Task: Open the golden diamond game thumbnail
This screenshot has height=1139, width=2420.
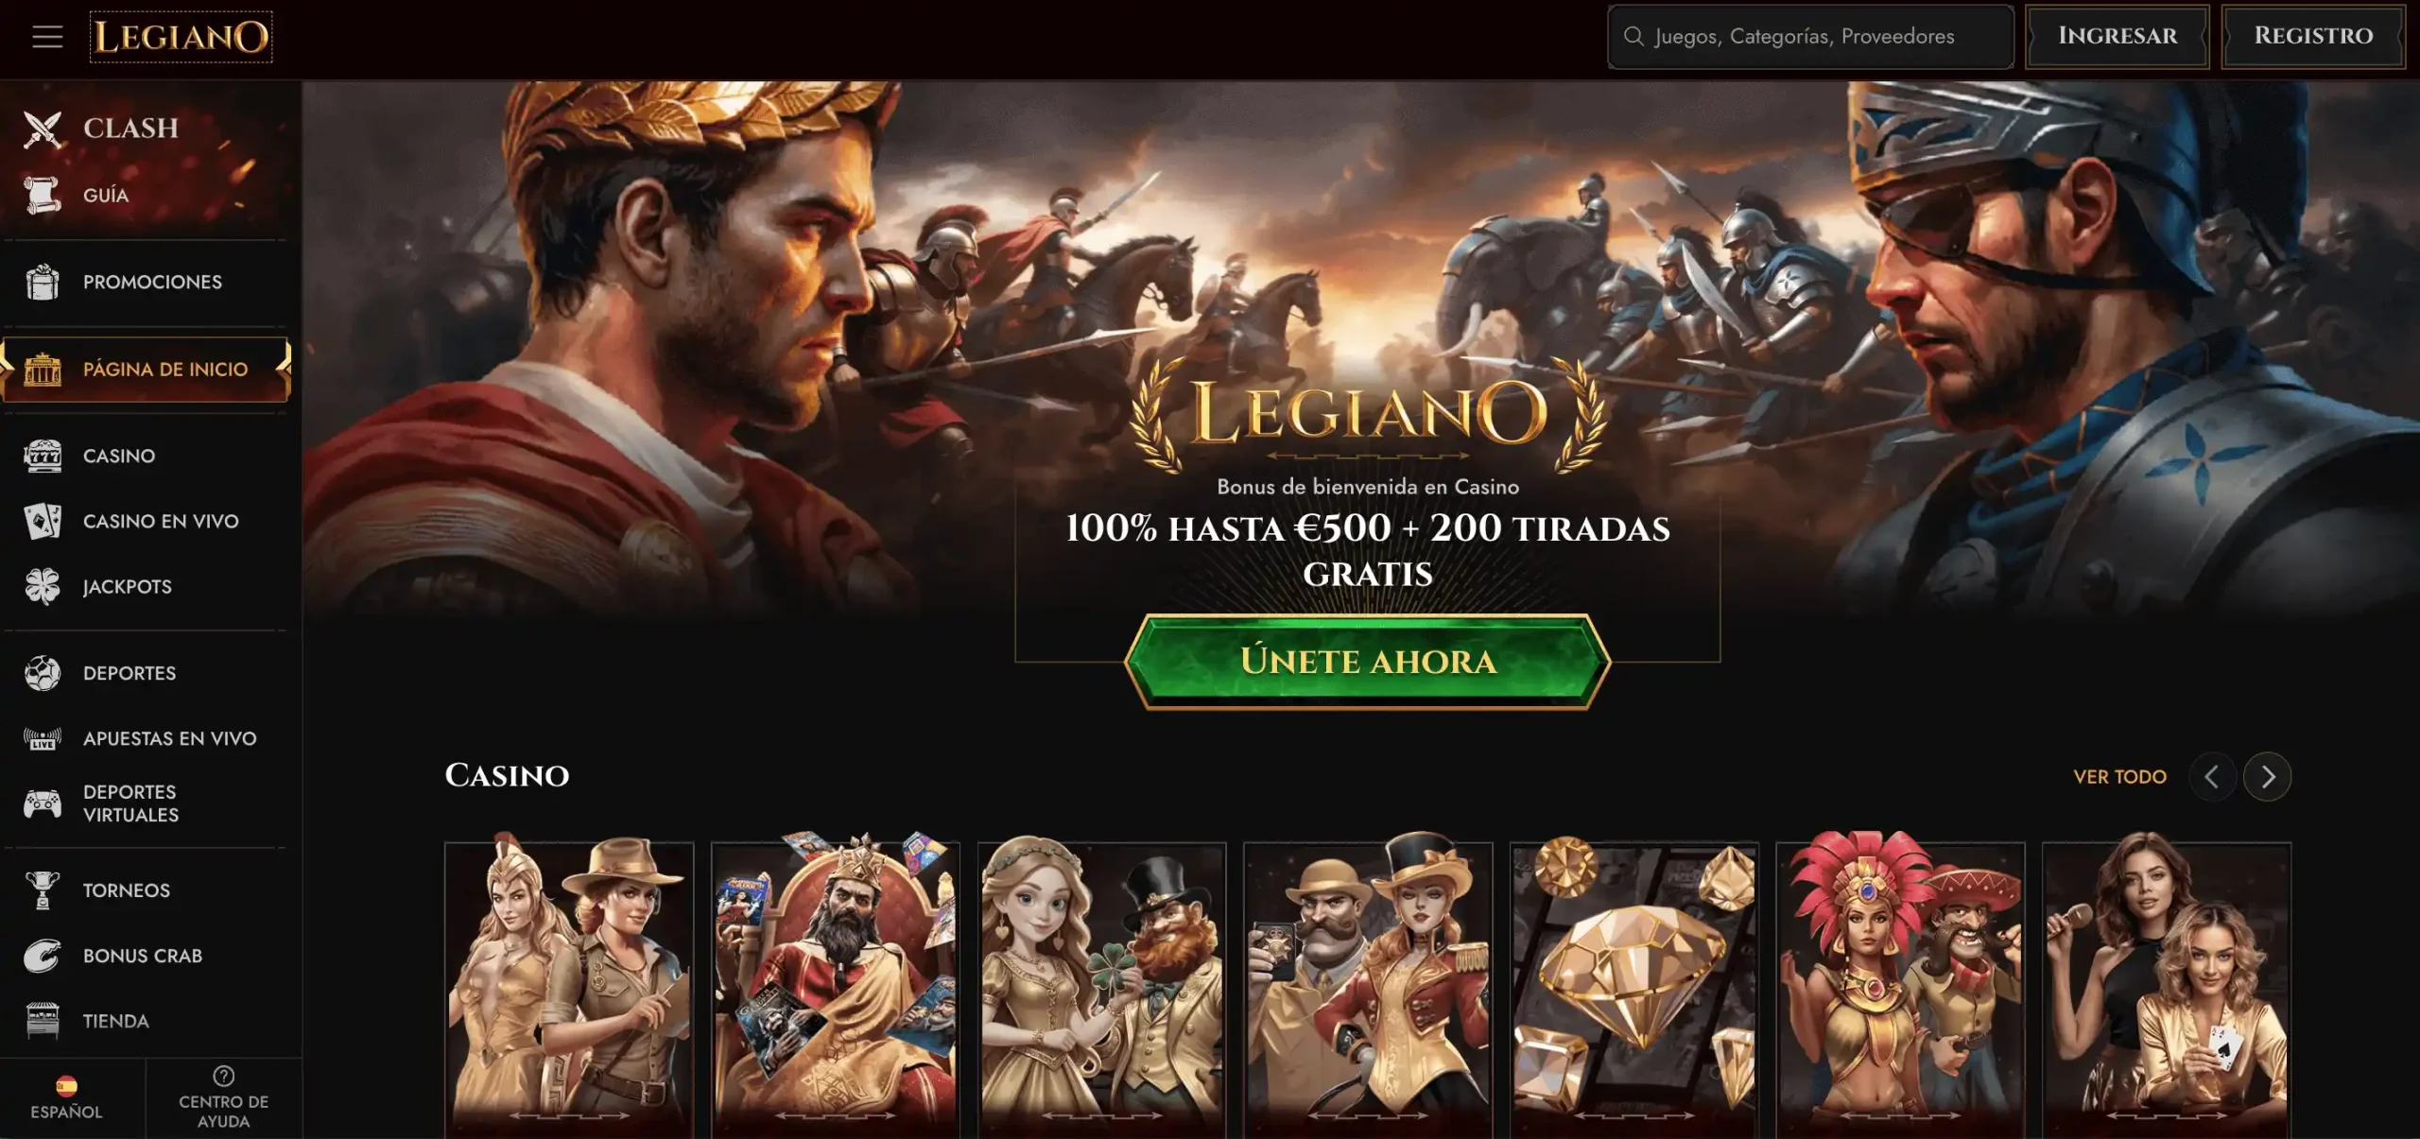Action: 1633,986
